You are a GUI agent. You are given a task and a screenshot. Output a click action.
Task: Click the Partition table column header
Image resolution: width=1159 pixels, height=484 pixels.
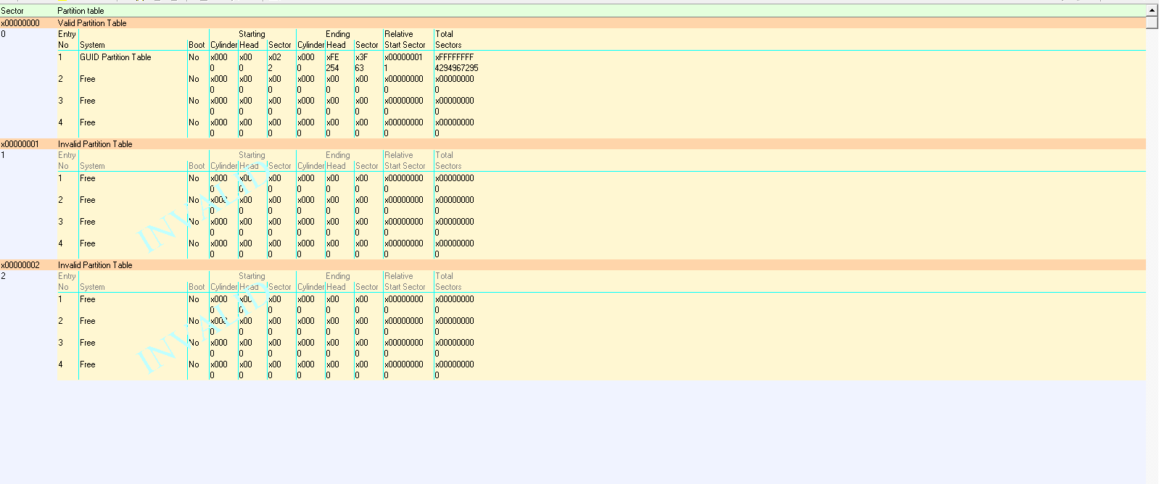click(x=81, y=11)
